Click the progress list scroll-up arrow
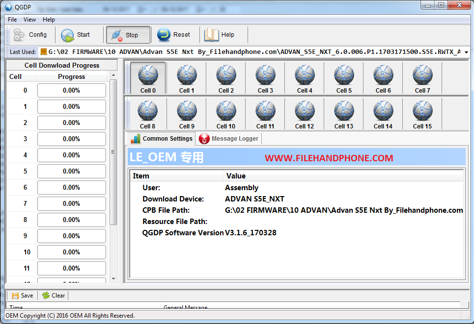 pyautogui.click(x=113, y=75)
